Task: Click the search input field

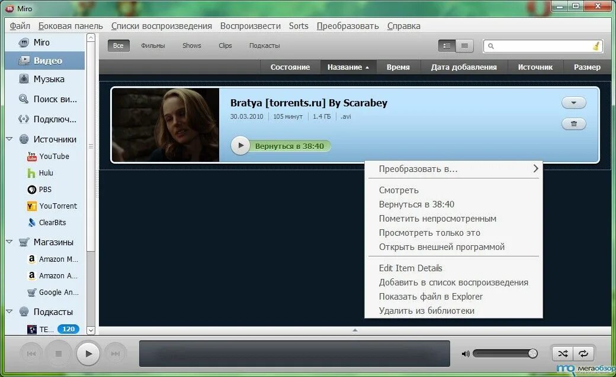Action: coord(543,46)
